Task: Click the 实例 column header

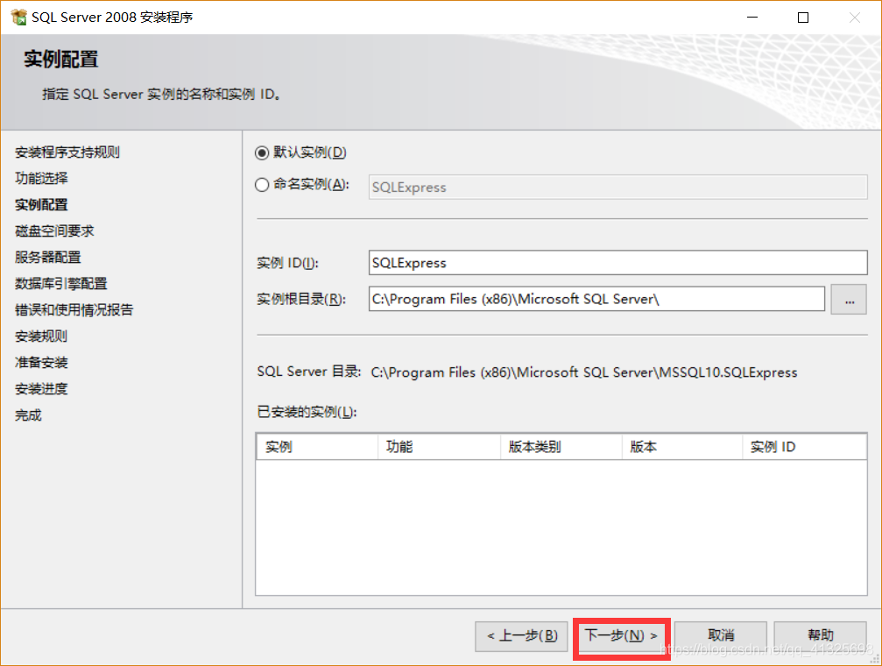Action: (x=317, y=447)
